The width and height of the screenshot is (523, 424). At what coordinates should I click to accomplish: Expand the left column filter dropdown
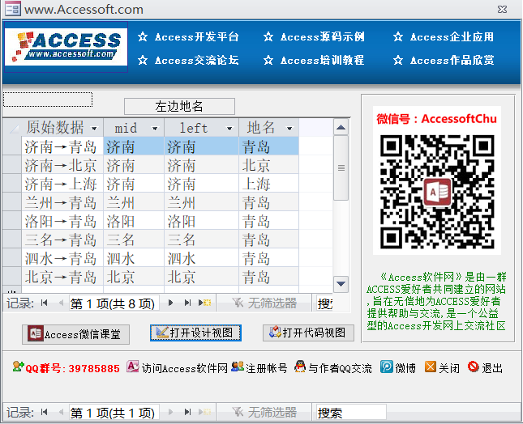coord(229,129)
